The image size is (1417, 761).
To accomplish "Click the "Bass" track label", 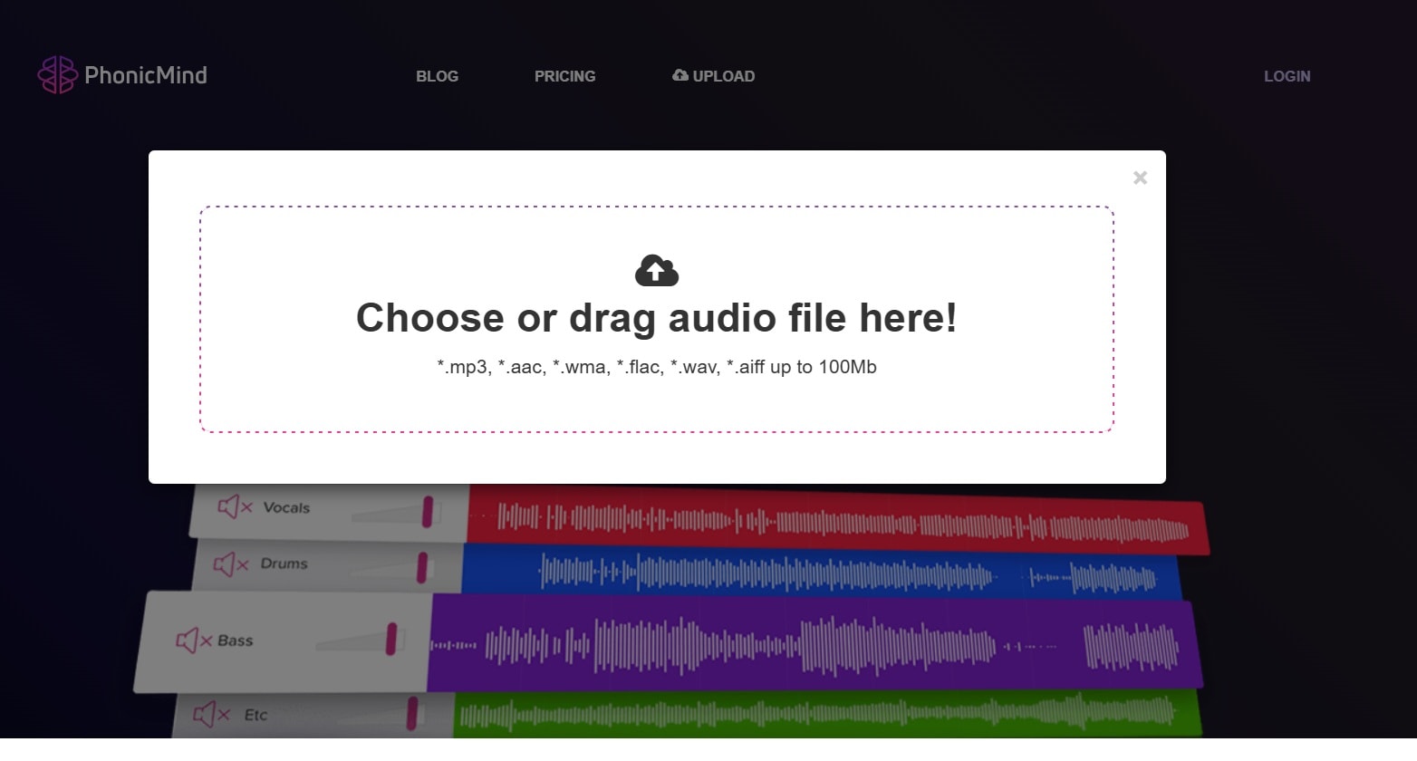I will (x=236, y=641).
